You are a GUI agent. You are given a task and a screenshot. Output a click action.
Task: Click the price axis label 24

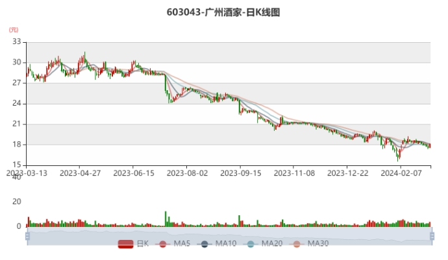tap(17, 103)
